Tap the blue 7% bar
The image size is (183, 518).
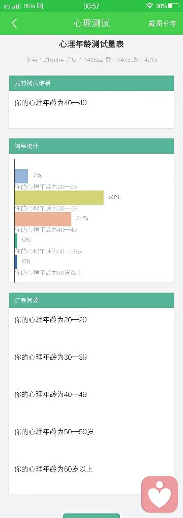click(x=21, y=176)
